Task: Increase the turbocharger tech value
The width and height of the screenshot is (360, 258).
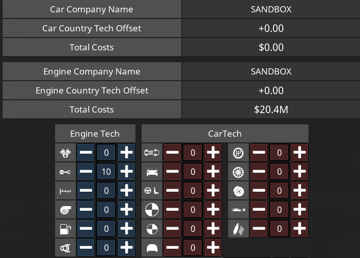Action: (127, 210)
